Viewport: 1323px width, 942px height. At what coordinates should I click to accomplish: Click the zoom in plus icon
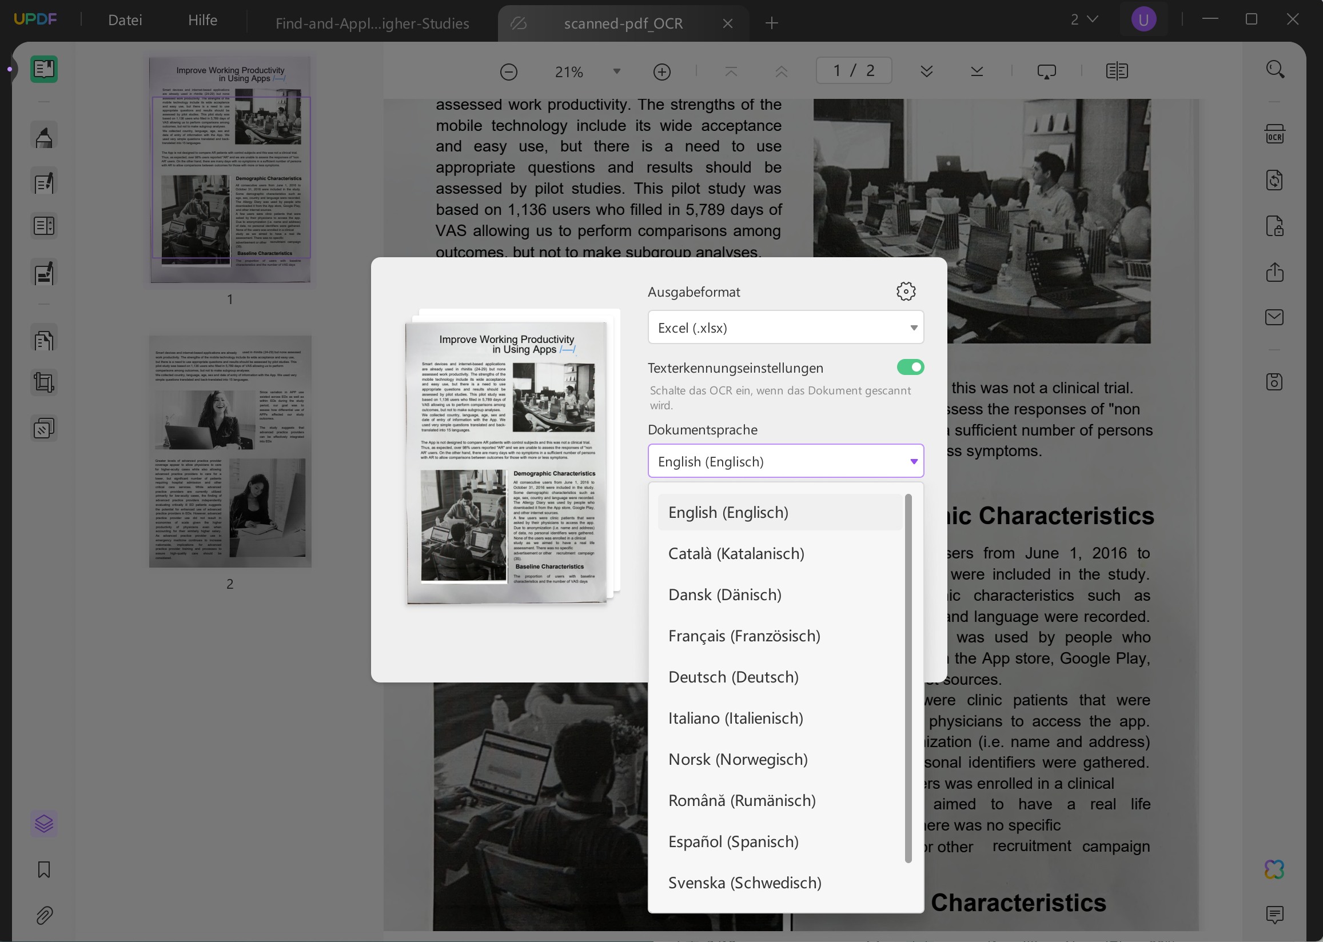coord(662,72)
